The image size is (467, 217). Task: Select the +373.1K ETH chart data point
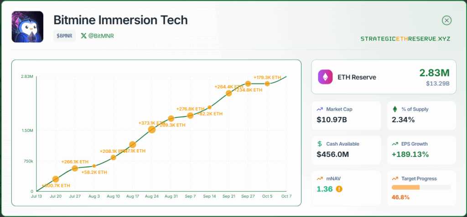pyautogui.click(x=152, y=129)
